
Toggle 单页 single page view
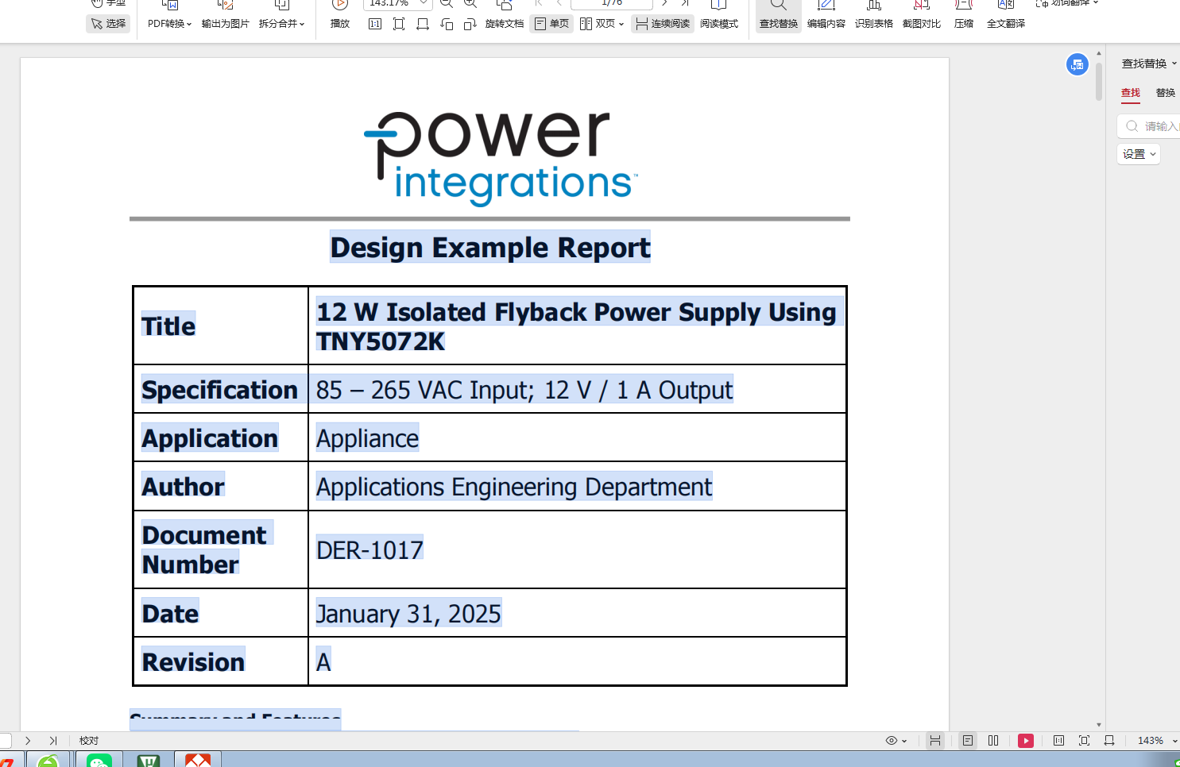click(x=551, y=24)
